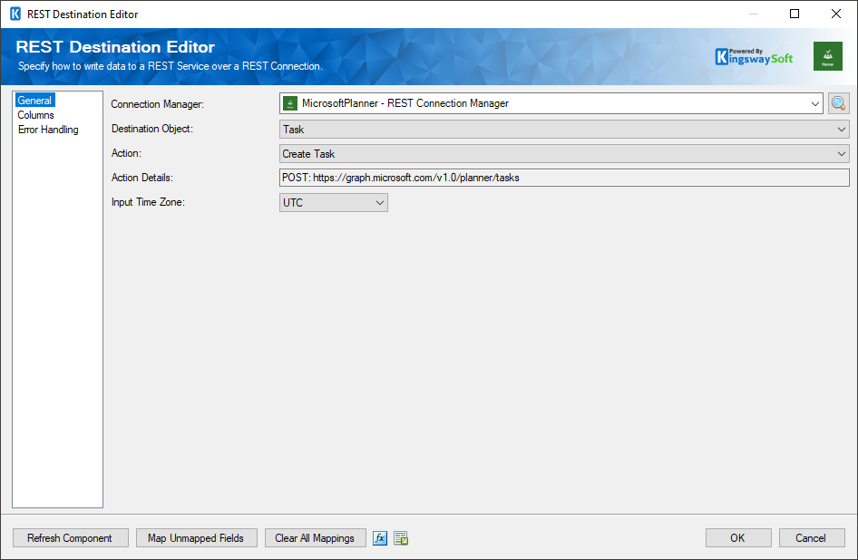
Task: Open the Action dropdown showing Create Task
Action: 564,154
